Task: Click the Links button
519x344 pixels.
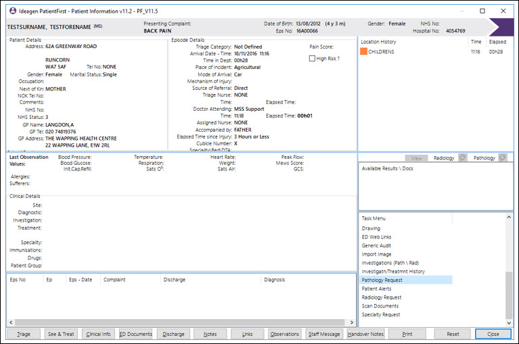Action: (247, 334)
